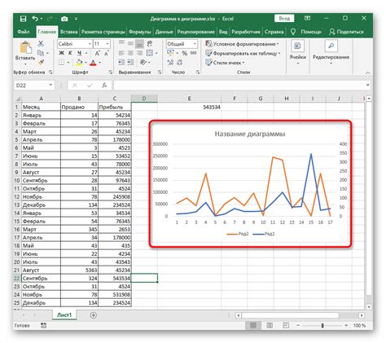The width and height of the screenshot is (386, 343).
Task: Toggle bold Ж formatting
Action: [62, 53]
